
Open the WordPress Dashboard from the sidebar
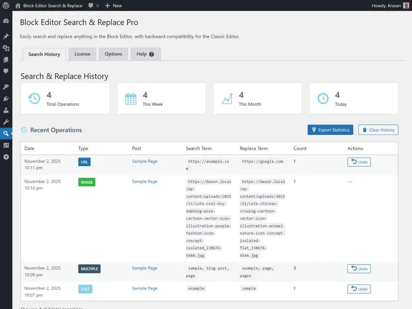click(6, 21)
